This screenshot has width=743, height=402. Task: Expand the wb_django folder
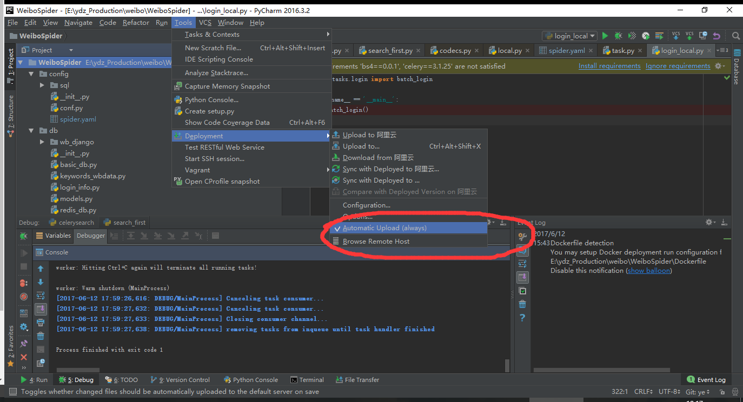(42, 142)
